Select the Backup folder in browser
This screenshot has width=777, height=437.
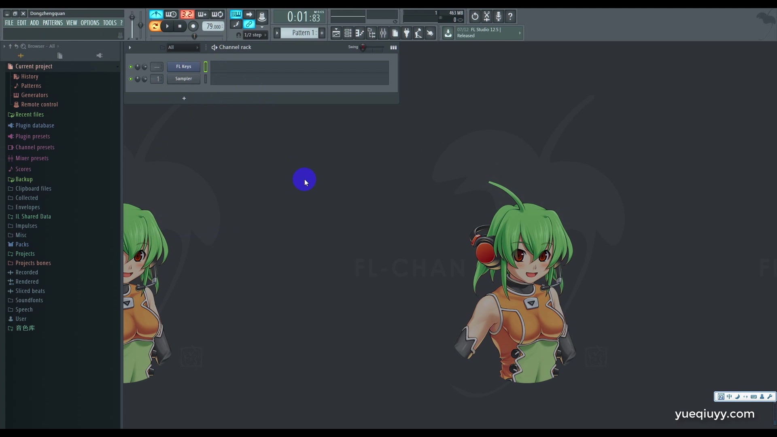24,179
